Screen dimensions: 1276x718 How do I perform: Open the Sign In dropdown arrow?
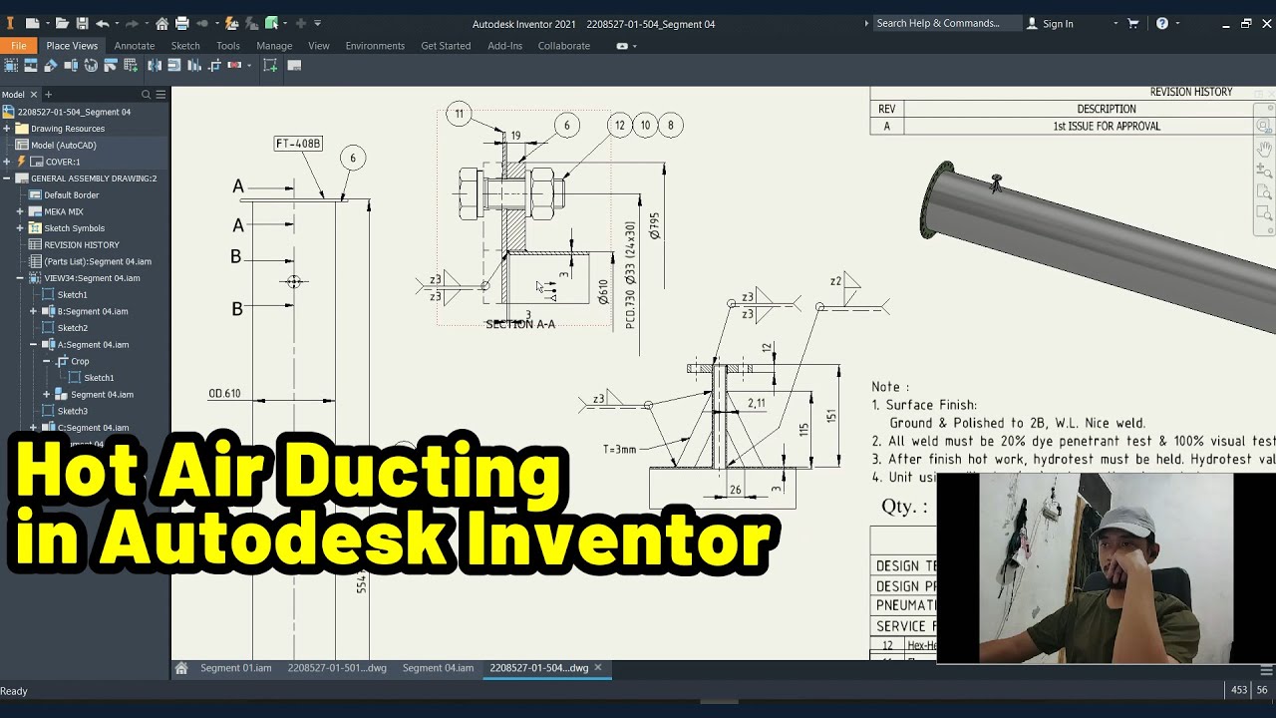(1116, 23)
